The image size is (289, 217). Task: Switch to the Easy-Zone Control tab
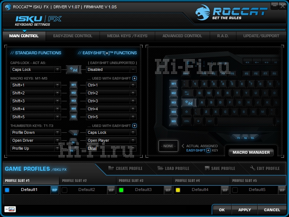click(x=73, y=36)
